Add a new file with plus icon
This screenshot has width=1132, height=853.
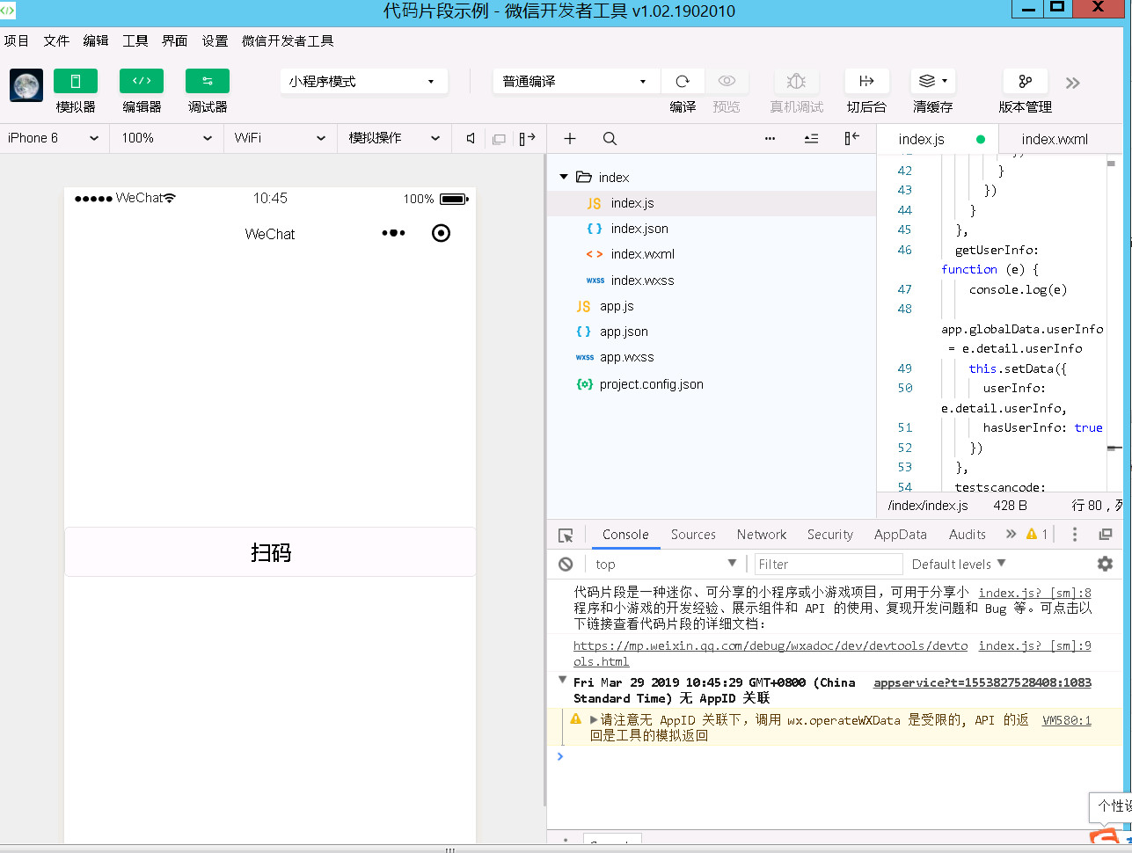(570, 138)
